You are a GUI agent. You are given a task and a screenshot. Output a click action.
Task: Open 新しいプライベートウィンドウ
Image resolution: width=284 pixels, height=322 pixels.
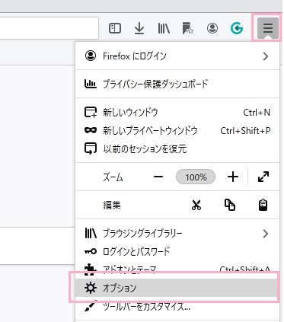(177, 130)
